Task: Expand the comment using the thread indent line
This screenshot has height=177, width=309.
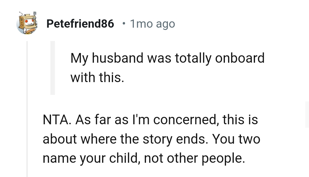Action: click(27, 86)
